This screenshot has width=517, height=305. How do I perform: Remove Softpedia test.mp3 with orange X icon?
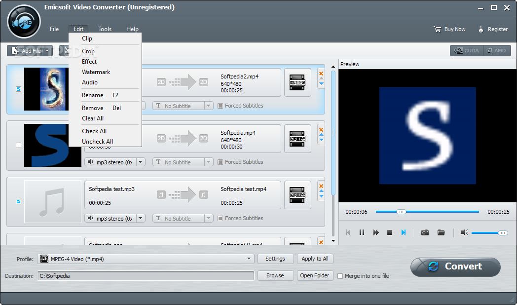click(x=321, y=186)
